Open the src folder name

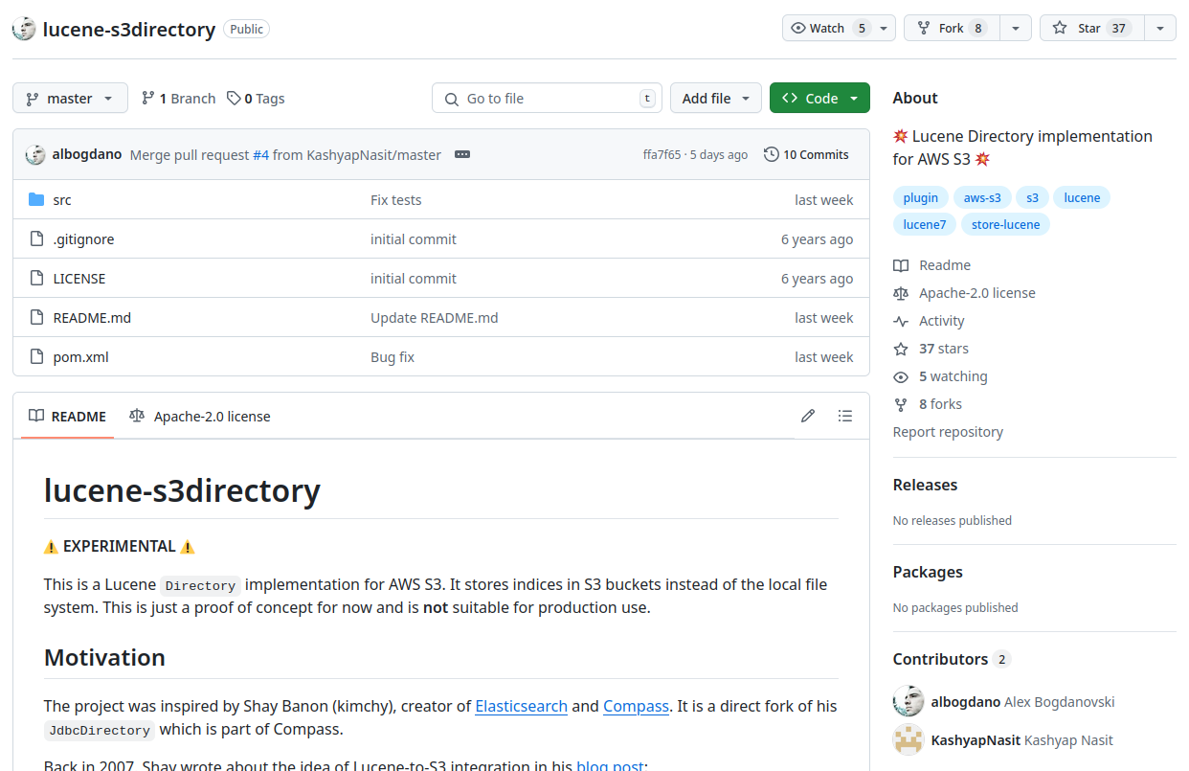(62, 199)
